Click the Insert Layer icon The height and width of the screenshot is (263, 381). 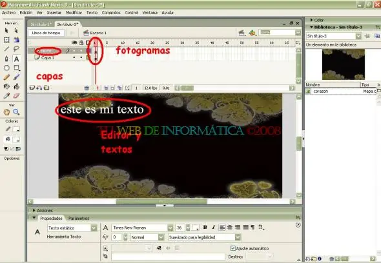pos(32,88)
